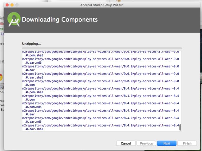Click the Previous button
Image resolution: width=202 pixels, height=151 pixels.
tap(146, 144)
